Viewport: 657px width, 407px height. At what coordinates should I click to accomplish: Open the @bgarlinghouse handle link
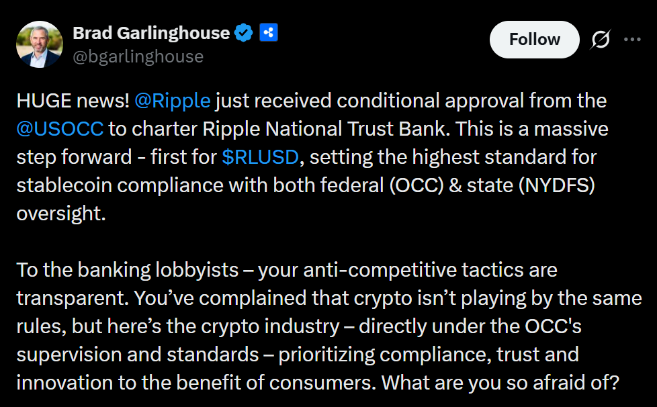click(138, 56)
